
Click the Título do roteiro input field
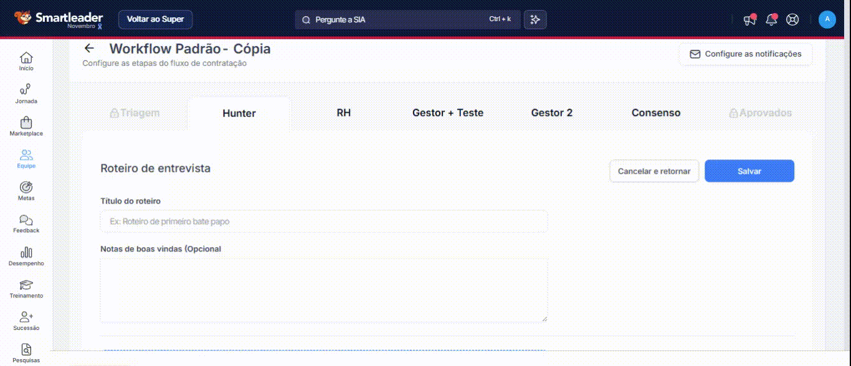tap(324, 222)
